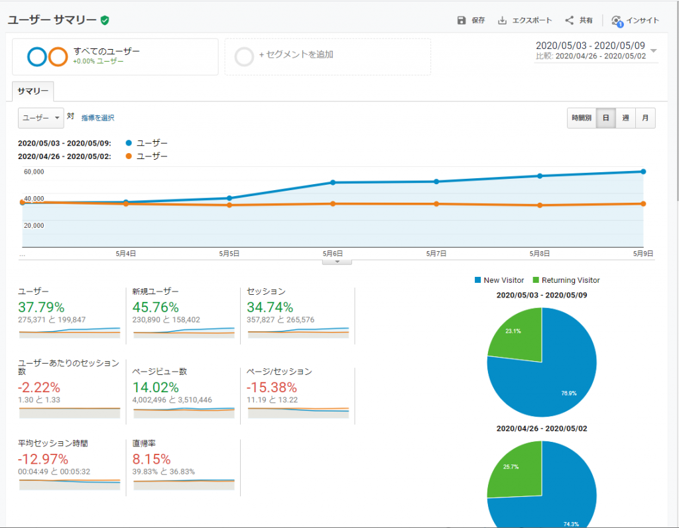Click the 37.79% users change value
679x528 pixels.
click(41, 307)
